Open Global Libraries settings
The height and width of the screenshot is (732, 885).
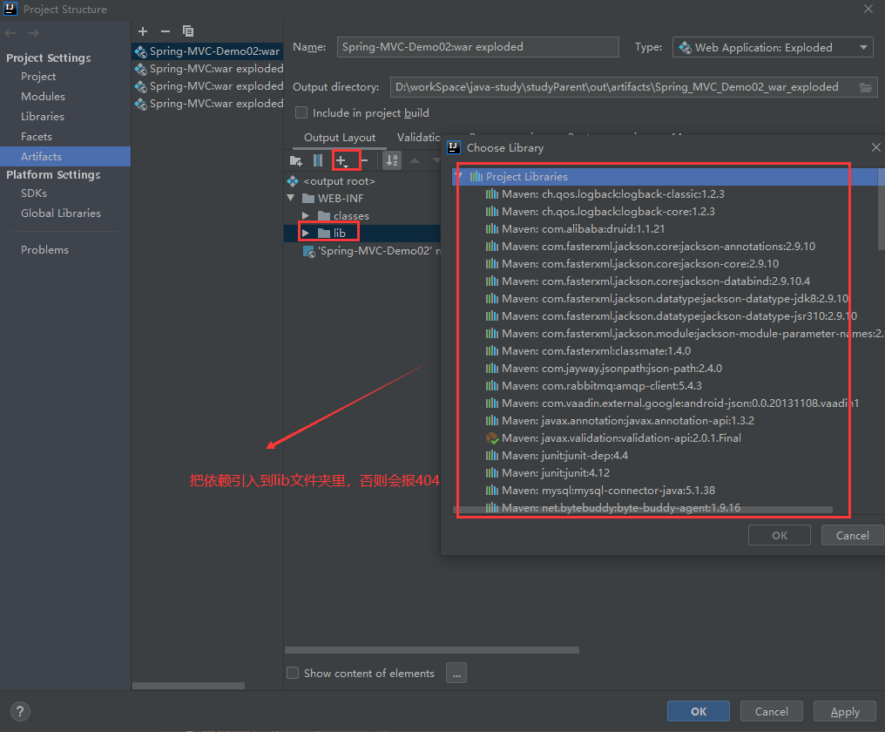click(61, 213)
